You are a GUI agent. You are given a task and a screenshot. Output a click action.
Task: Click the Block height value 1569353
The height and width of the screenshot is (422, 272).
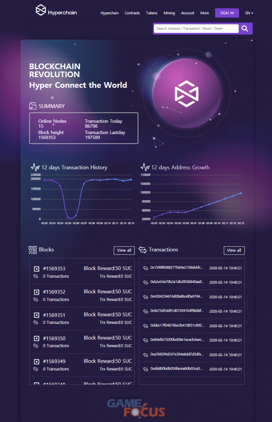coord(47,137)
